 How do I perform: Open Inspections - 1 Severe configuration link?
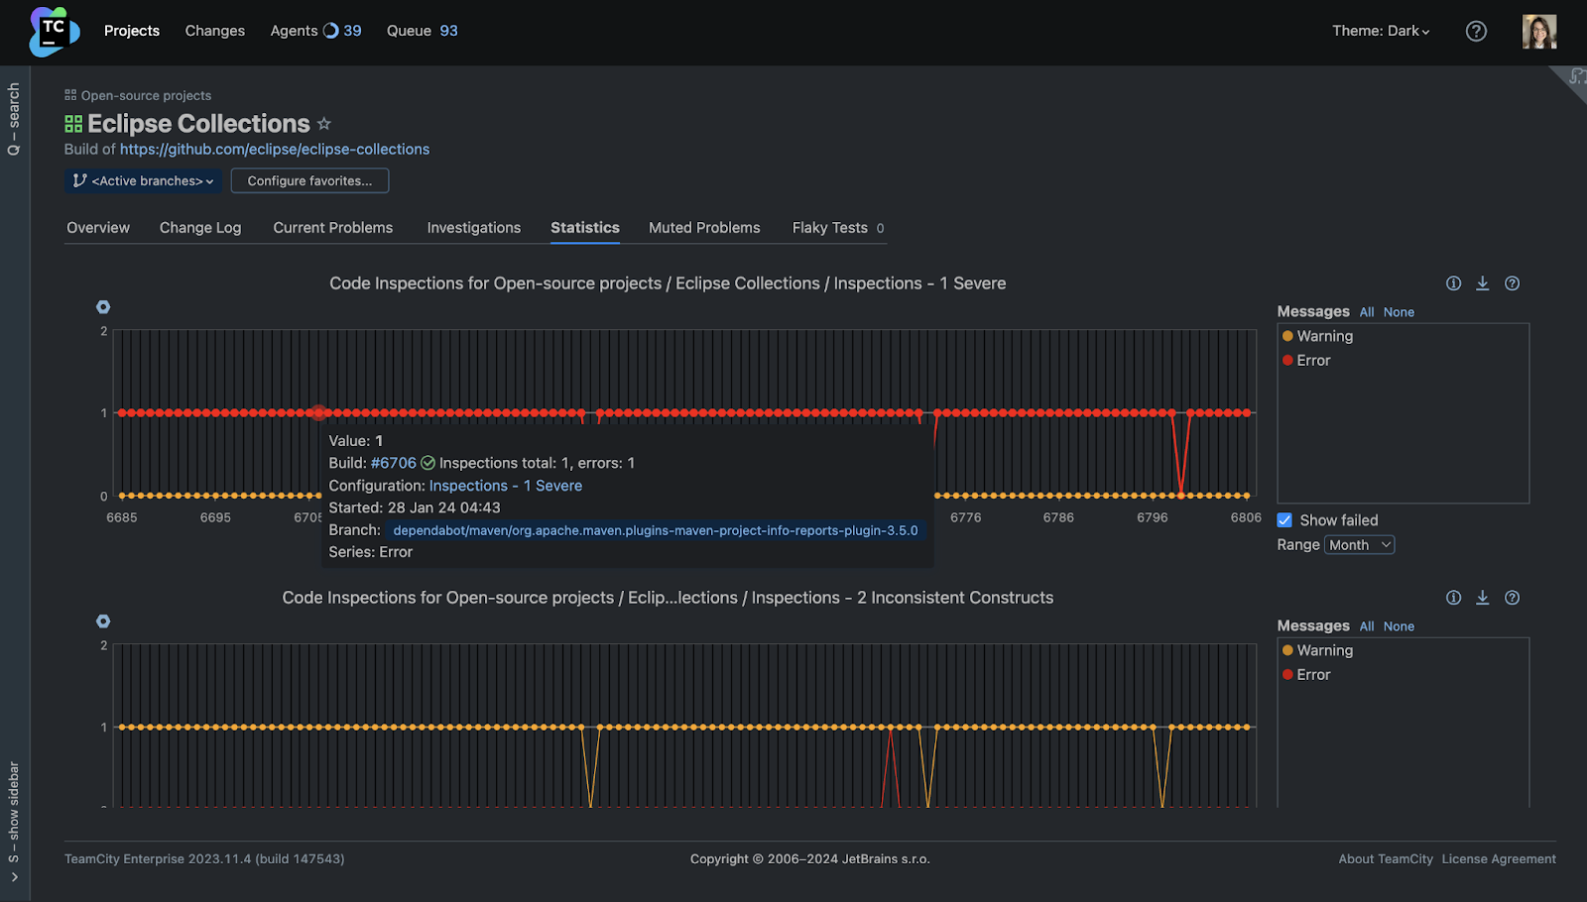click(x=506, y=486)
